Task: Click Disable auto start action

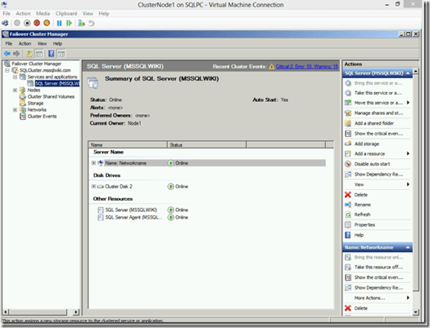Action: 373,164
